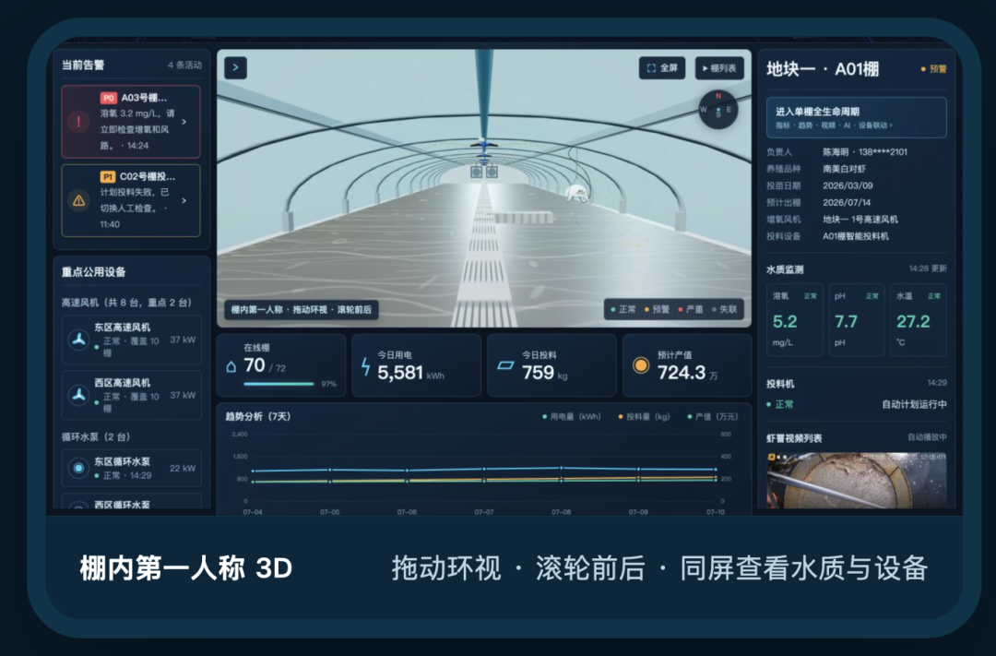Click the 07-07 point on the trend chart
Viewport: 996px width, 656px height.
484,469
